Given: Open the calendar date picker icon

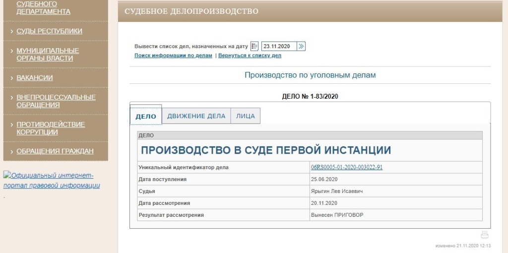Looking at the screenshot, I should coord(254,46).
